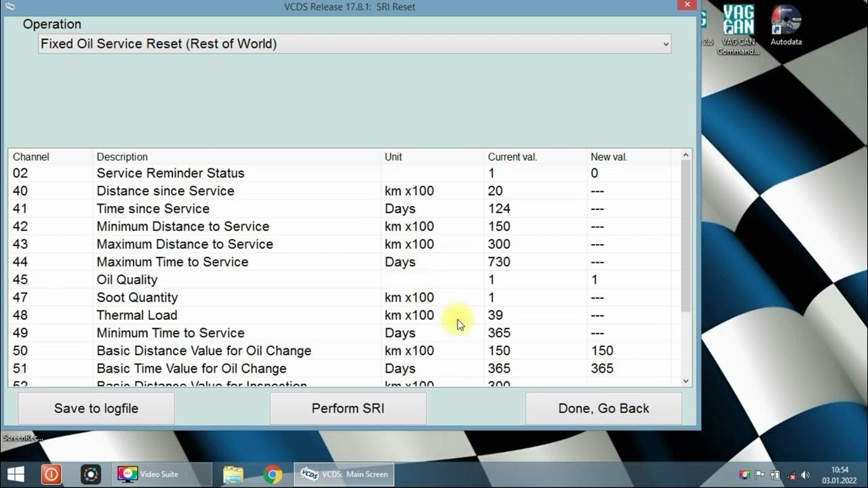Select the Service Reminder Status row
868x488 pixels.
pos(344,173)
